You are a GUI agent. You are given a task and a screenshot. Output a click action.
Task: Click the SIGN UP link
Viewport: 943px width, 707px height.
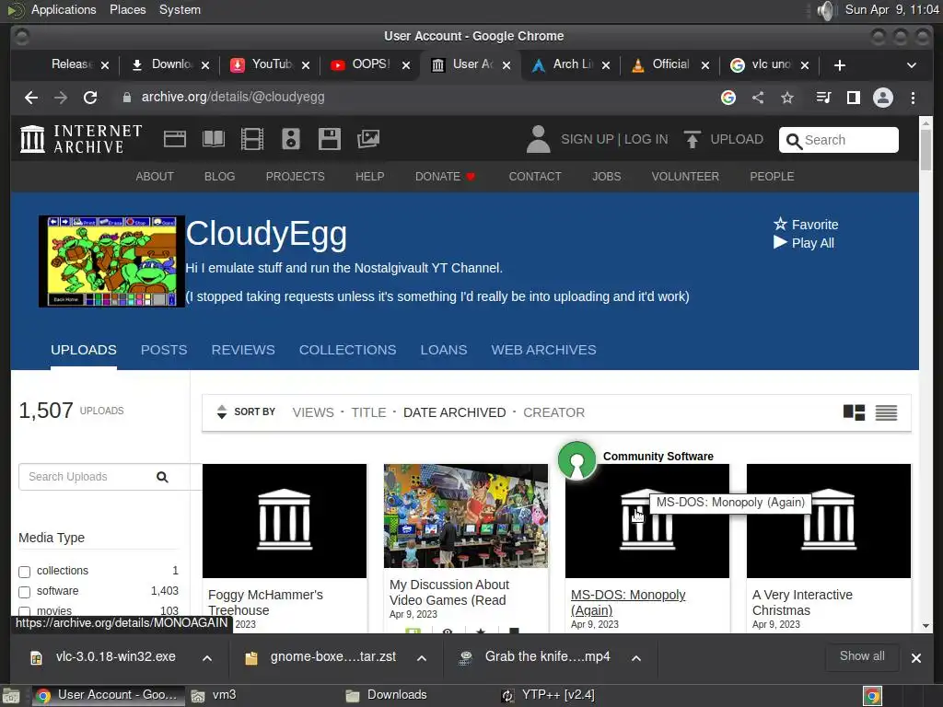click(588, 140)
